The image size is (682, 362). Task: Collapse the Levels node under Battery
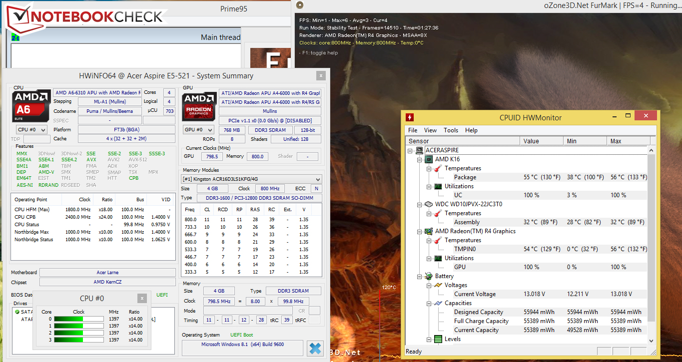429,339
